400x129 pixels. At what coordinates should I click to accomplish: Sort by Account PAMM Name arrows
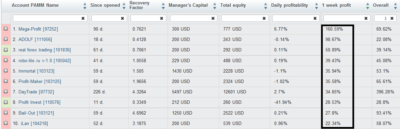(x=85, y=6)
